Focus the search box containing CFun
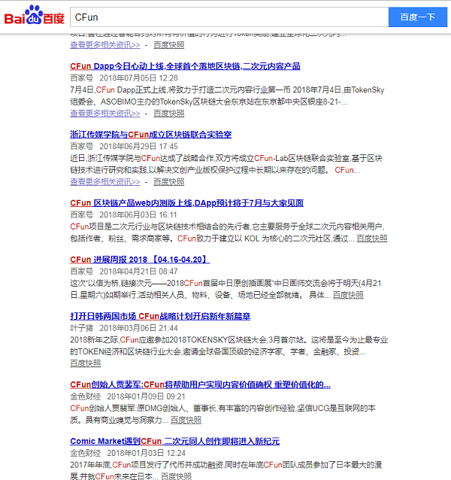The width and height of the screenshot is (451, 480). (229, 17)
